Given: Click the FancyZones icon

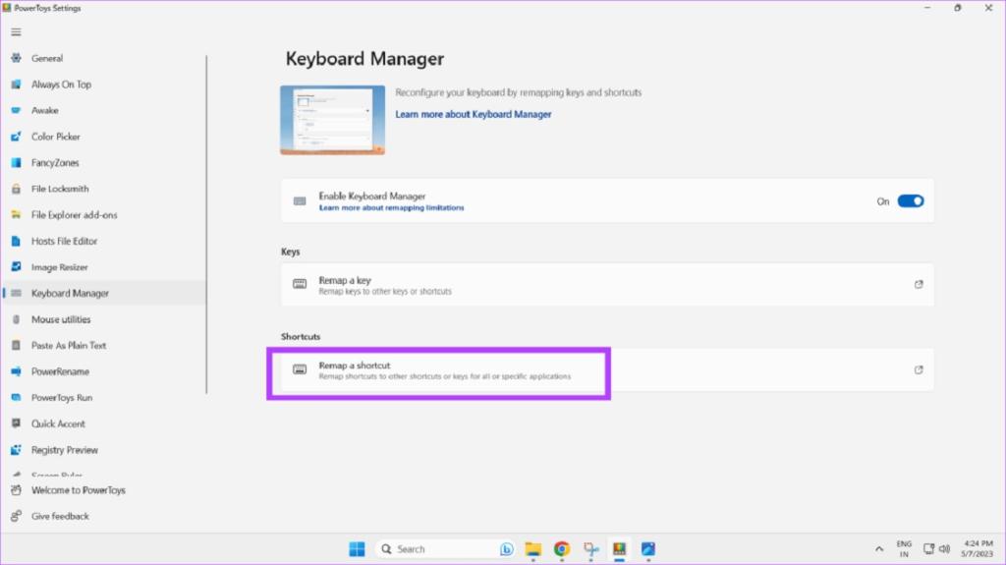Looking at the screenshot, I should pos(16,162).
